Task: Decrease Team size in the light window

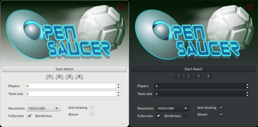Action: tap(118, 95)
